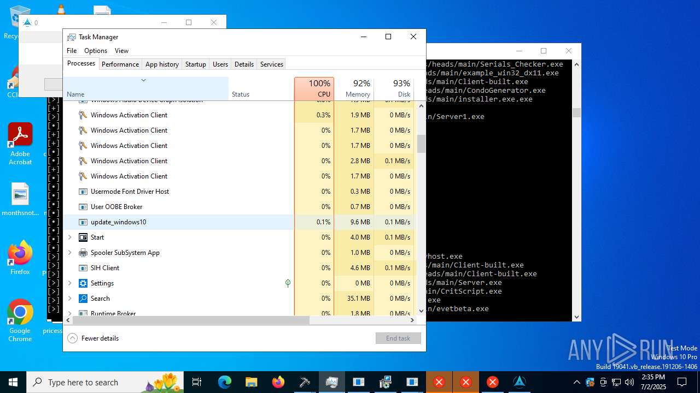This screenshot has width=700, height=393.
Task: Open Microsoft Edge from the taskbar
Action: (225, 382)
